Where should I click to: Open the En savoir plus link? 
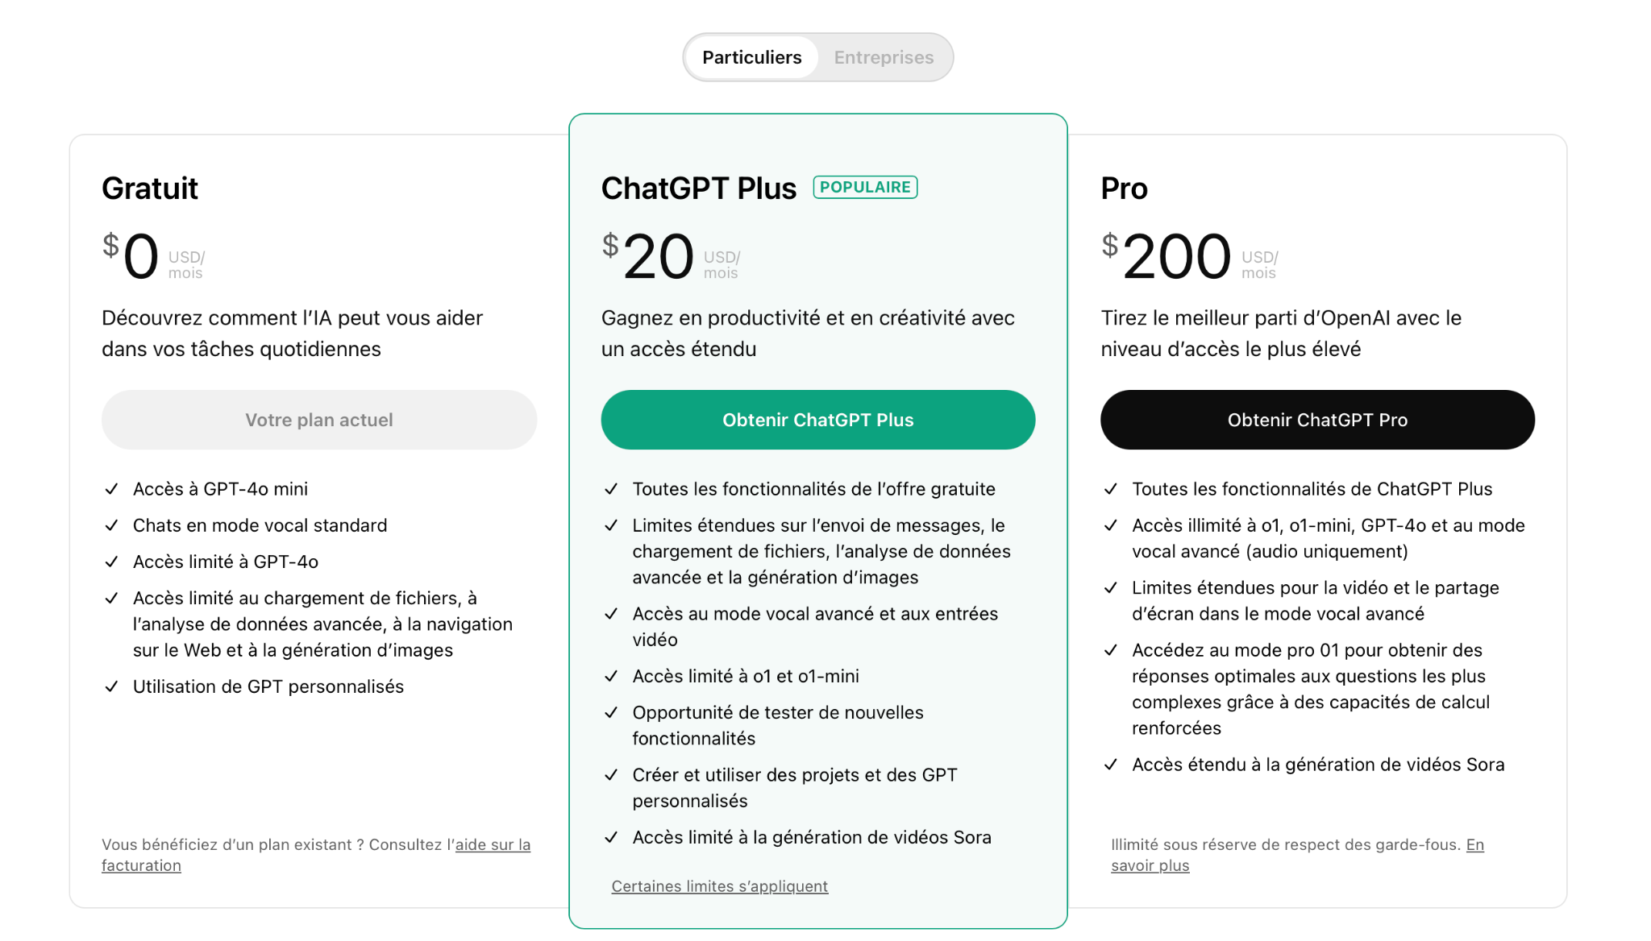(x=1474, y=845)
